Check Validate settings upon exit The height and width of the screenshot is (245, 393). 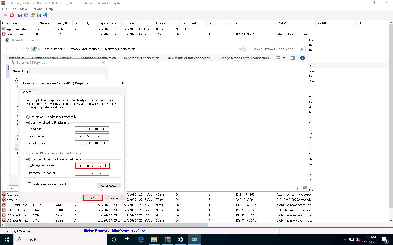pos(29,184)
